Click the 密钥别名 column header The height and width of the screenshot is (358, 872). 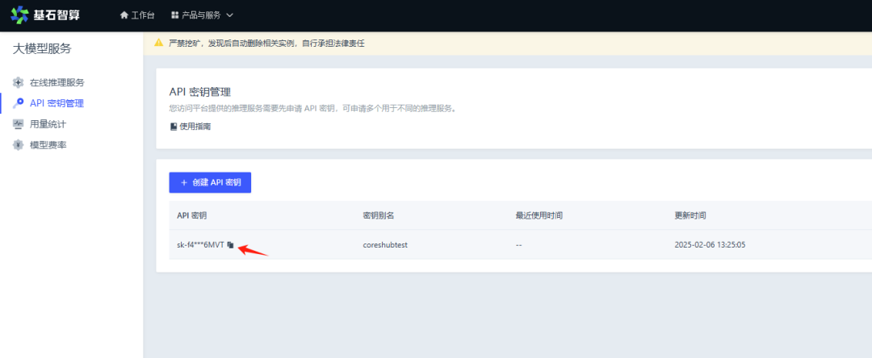tap(378, 215)
